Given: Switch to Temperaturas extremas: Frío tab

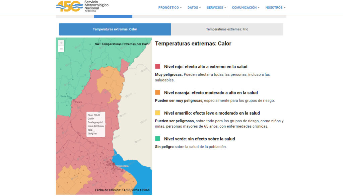Looking at the screenshot, I should pyautogui.click(x=227, y=29).
